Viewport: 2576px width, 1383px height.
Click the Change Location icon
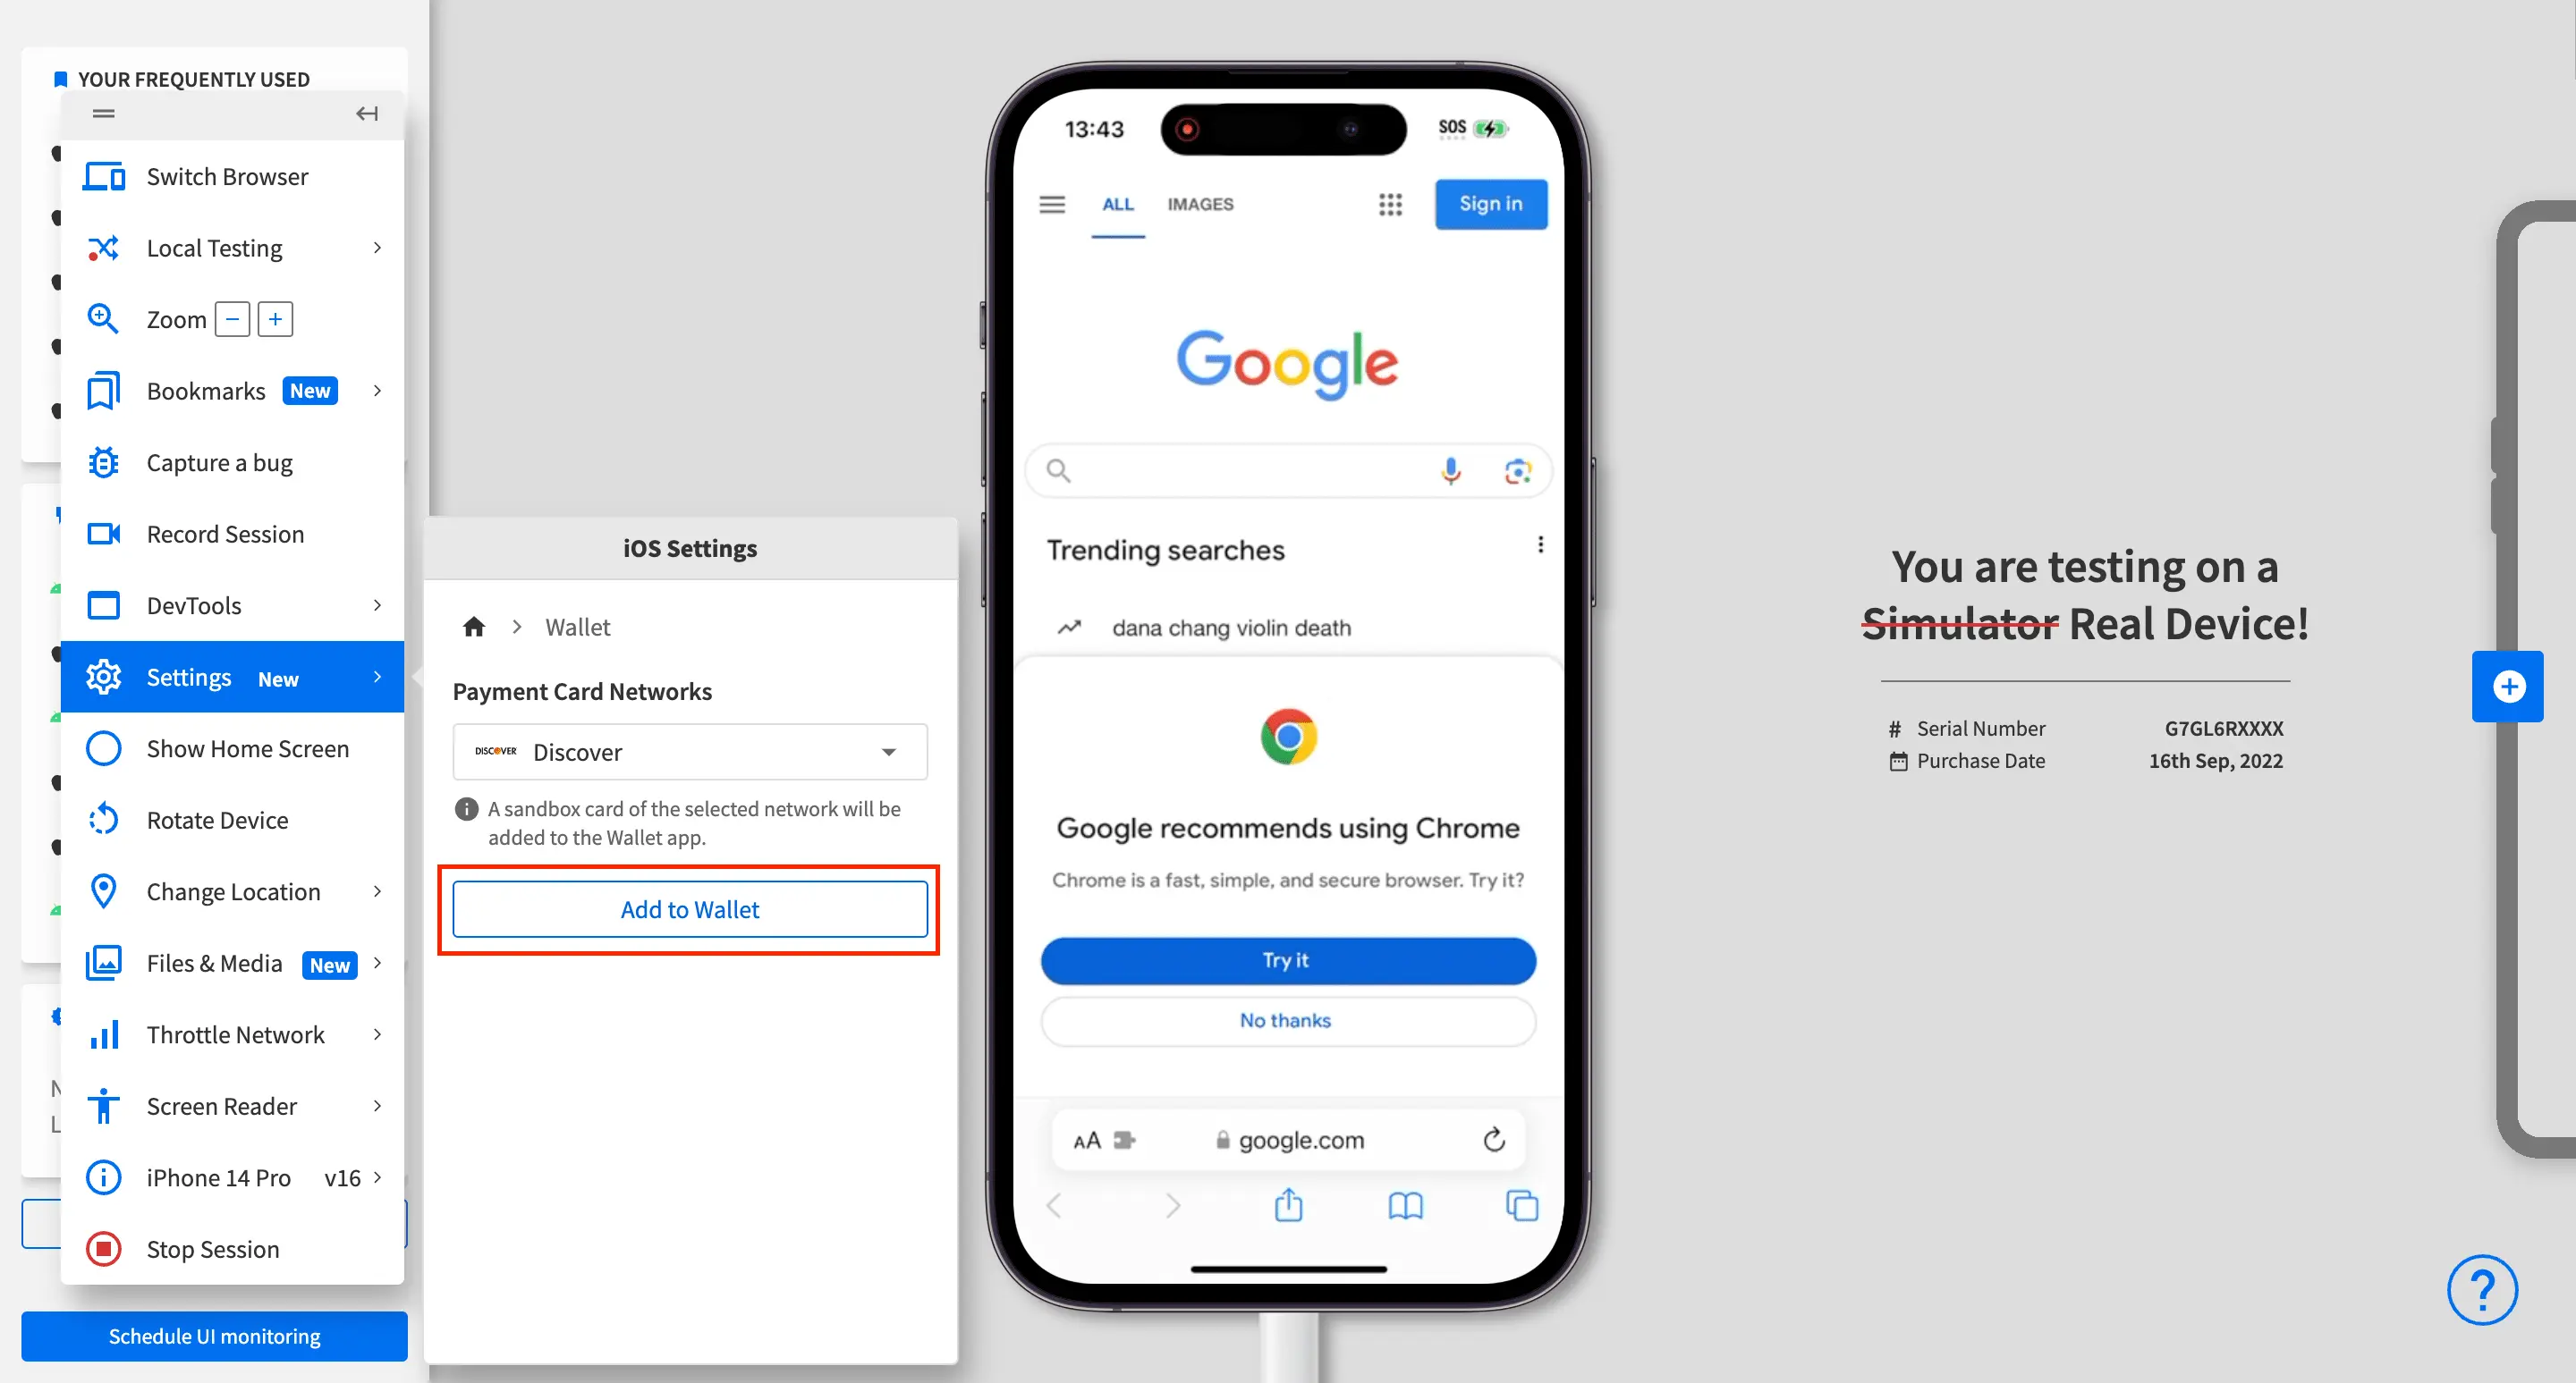(106, 890)
